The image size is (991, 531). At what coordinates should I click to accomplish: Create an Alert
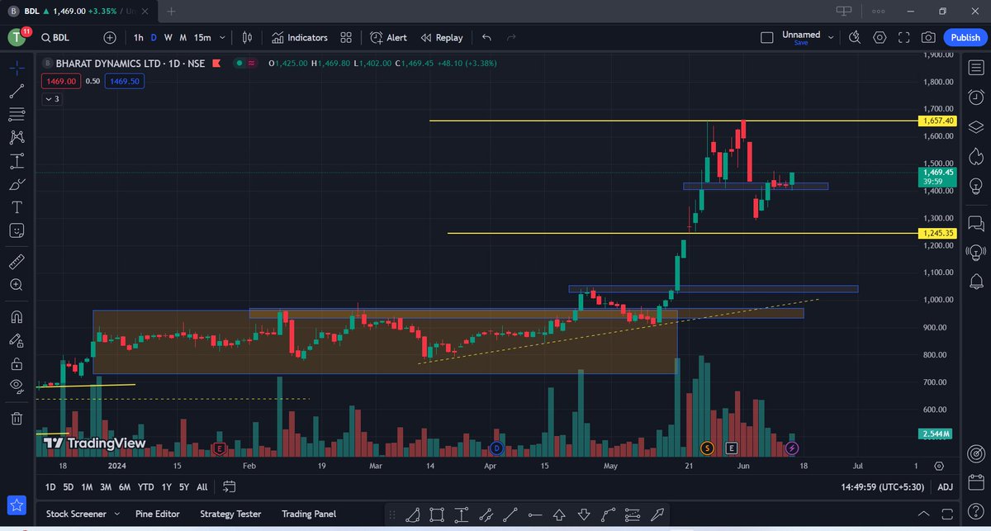pyautogui.click(x=388, y=38)
